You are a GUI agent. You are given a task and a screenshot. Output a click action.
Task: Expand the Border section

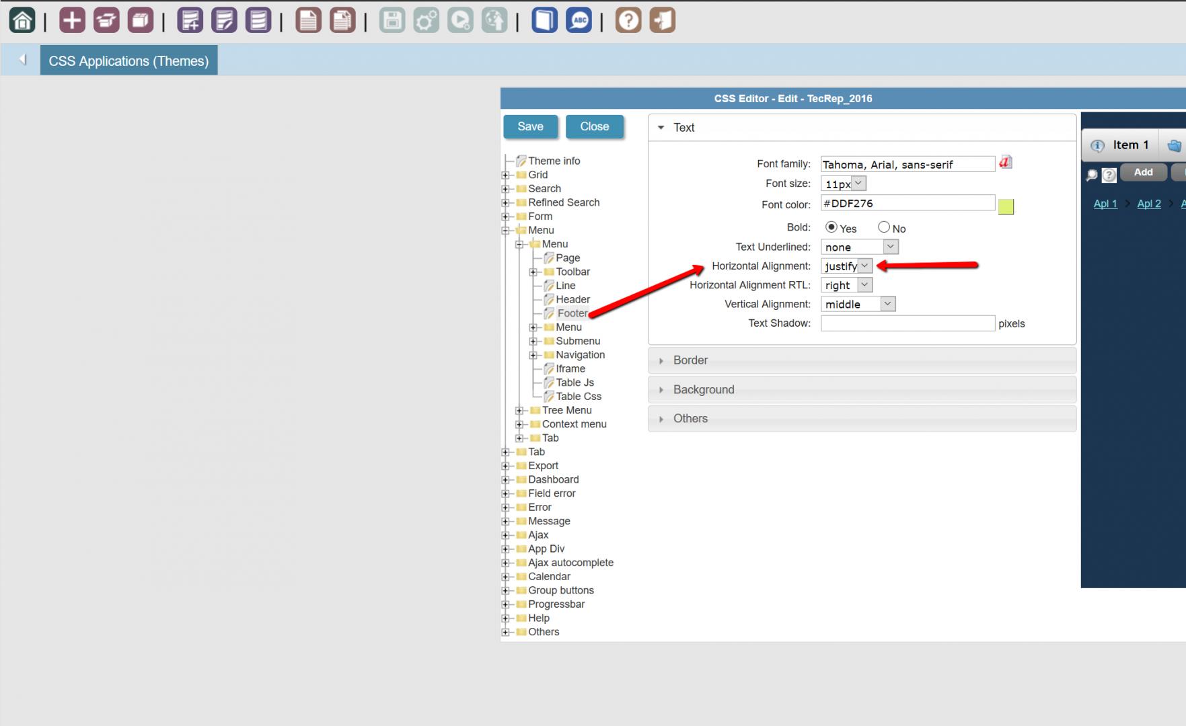pyautogui.click(x=862, y=360)
